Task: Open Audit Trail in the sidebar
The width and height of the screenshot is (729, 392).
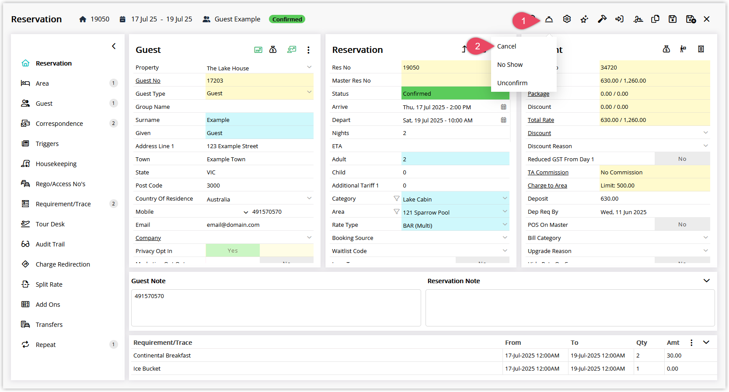Action: click(x=50, y=244)
